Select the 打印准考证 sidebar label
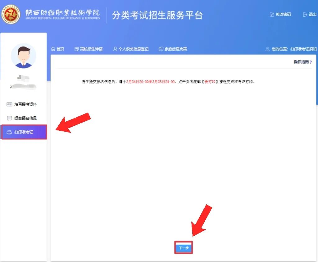This screenshot has height=262, width=318. click(24, 132)
